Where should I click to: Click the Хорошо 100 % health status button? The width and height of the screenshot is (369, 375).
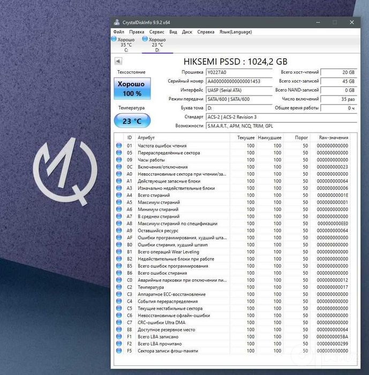click(x=132, y=89)
